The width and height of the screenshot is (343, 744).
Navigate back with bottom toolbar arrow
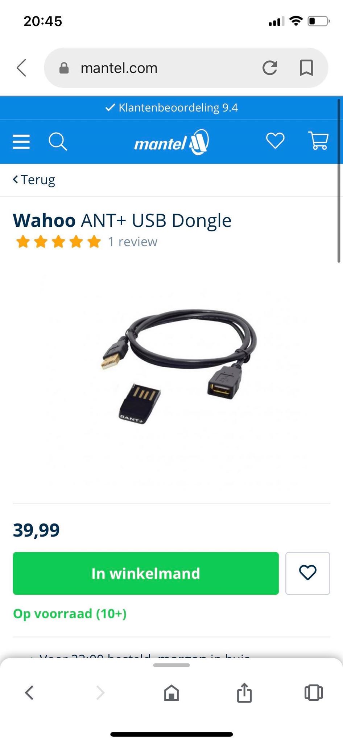click(29, 692)
